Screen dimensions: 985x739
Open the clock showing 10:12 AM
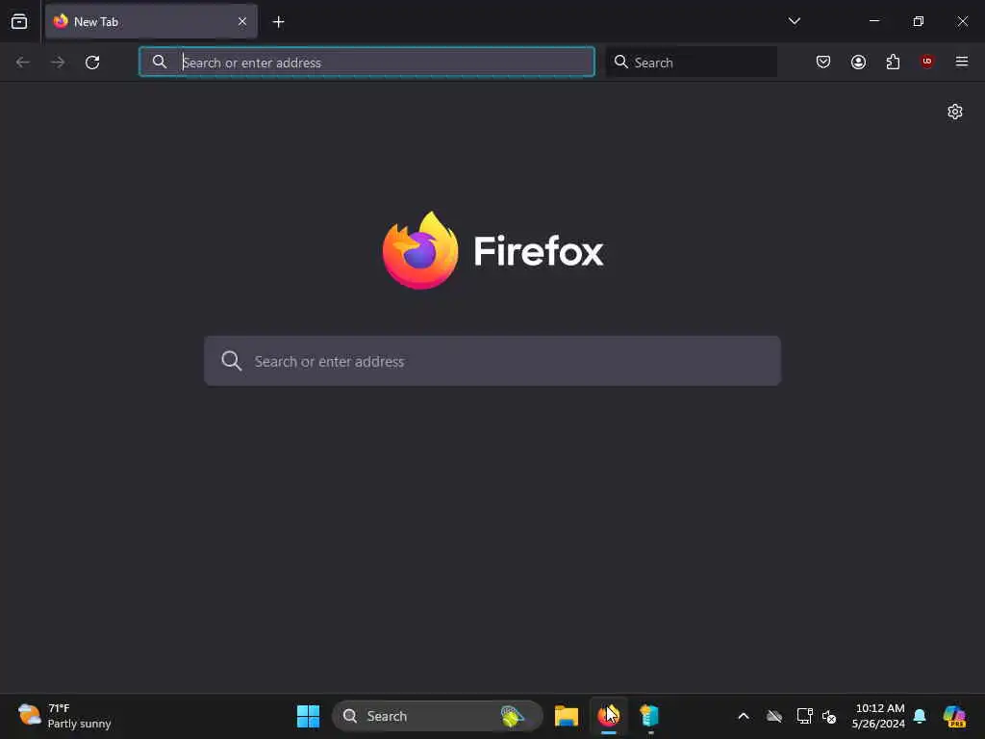click(878, 716)
